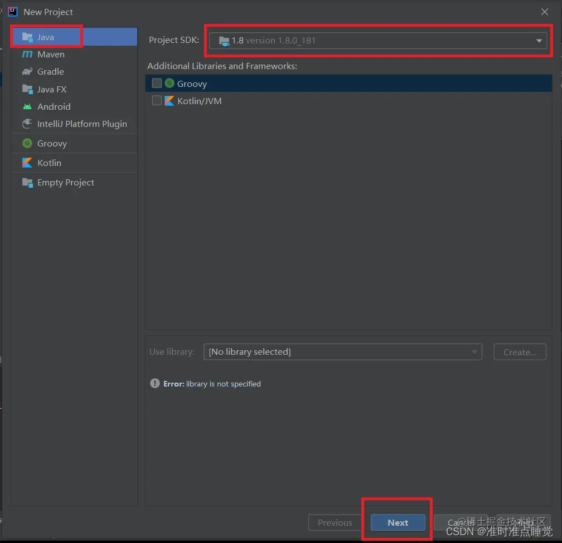Close the New Project dialog
The width and height of the screenshot is (562, 543).
544,12
